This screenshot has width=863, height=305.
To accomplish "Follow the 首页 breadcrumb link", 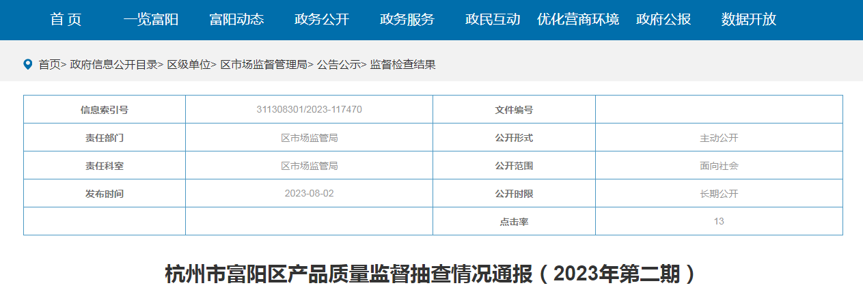I will [49, 65].
